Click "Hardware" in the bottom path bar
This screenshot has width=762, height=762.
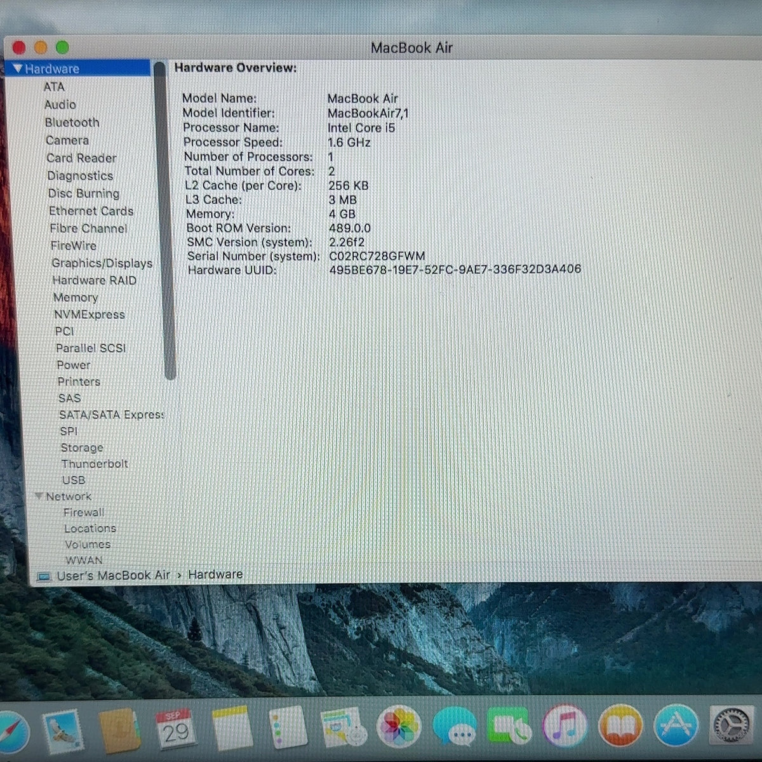tap(215, 574)
